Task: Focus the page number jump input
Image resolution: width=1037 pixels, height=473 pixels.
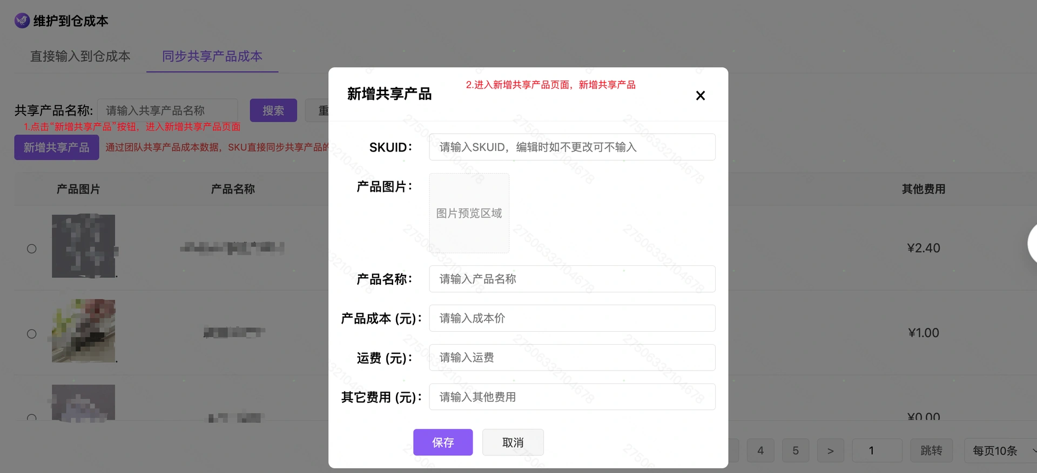Action: 877,450
